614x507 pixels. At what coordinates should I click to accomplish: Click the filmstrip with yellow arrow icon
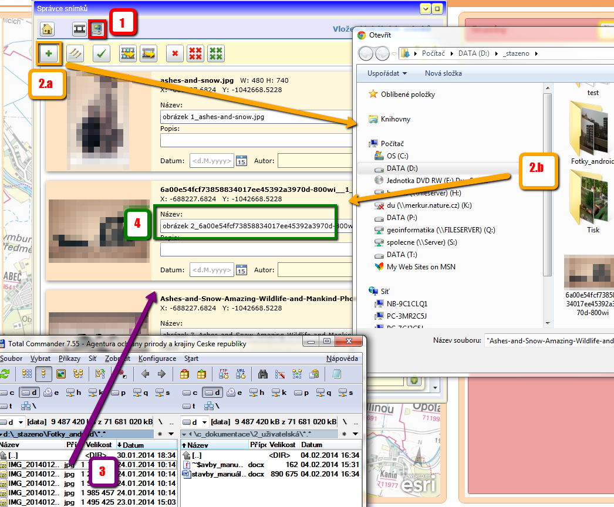click(x=127, y=53)
